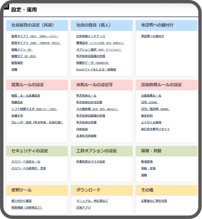Open パスワード設定ルール
Screen dimensions: 202x219
26,162
